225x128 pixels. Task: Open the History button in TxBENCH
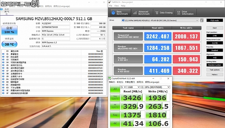coord(215,75)
